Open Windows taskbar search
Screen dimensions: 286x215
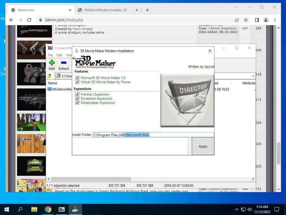tap(20, 209)
